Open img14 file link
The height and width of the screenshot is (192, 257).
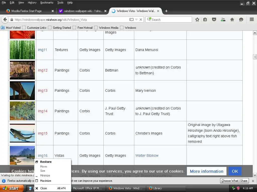[x=43, y=111]
